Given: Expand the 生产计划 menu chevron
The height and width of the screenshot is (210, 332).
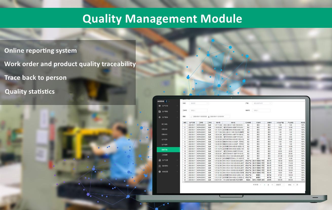Looking at the screenshot, I should 177,106.
